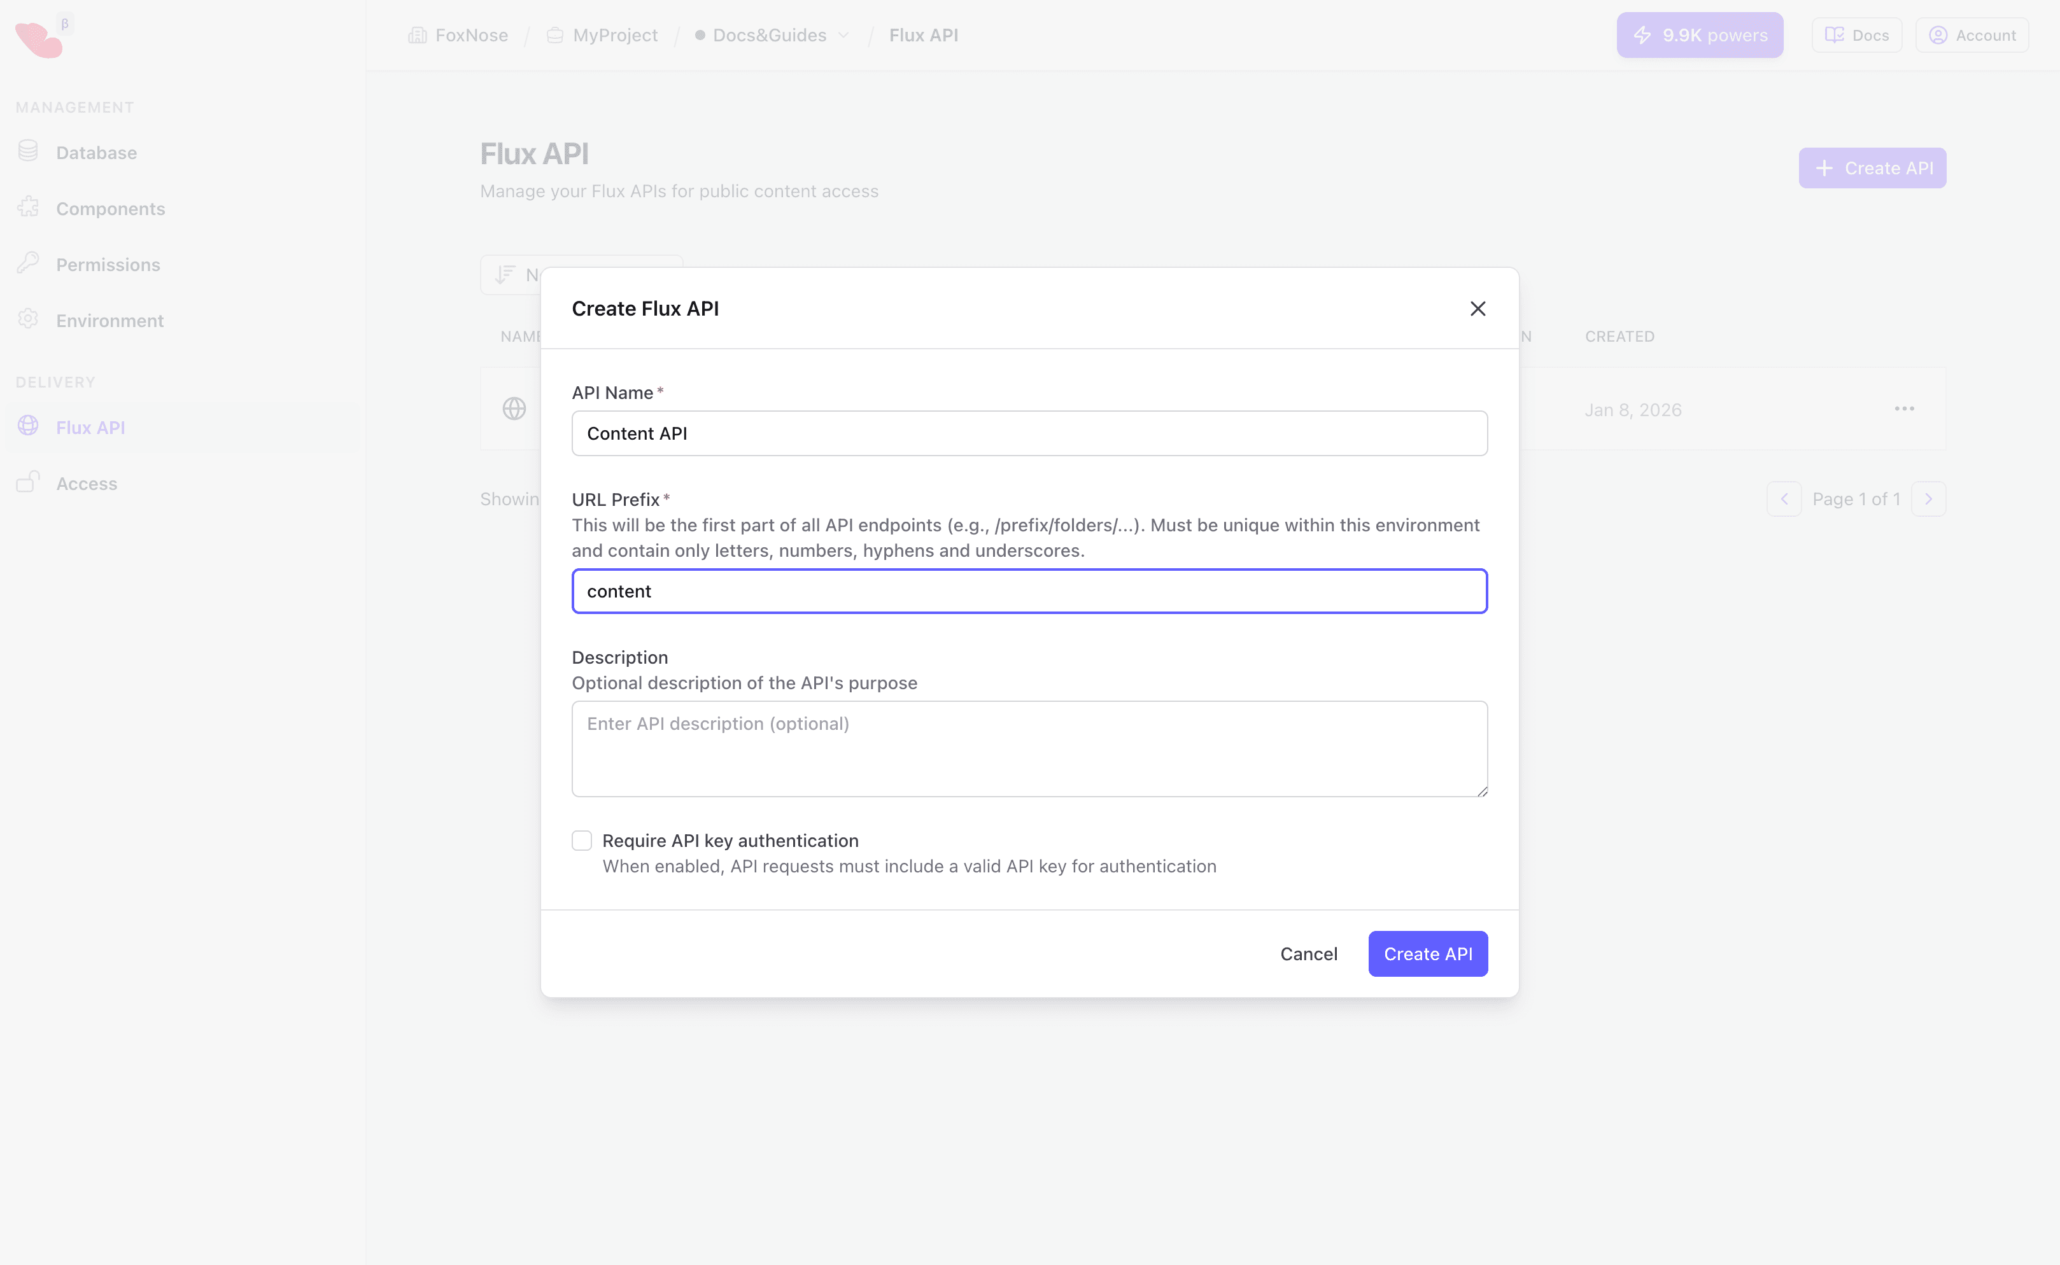Select the Database section in sidebar
This screenshot has height=1265, width=2060.
coord(95,152)
